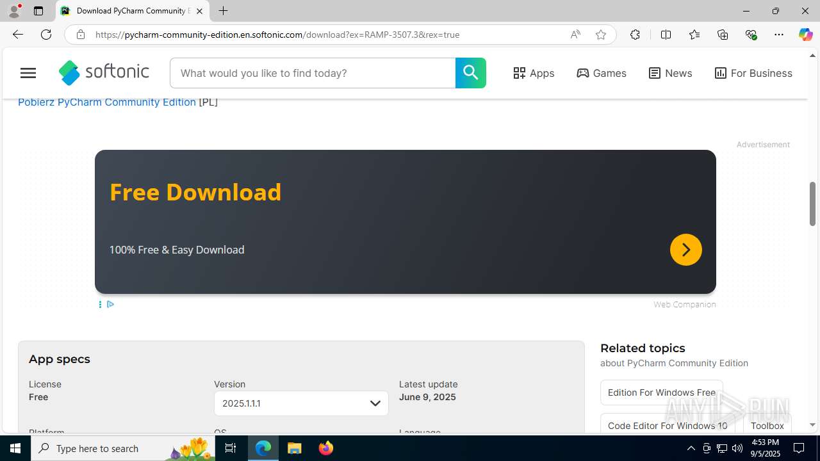Viewport: 820px width, 461px height.
Task: Activate Read aloud icon in address bar
Action: (575, 35)
